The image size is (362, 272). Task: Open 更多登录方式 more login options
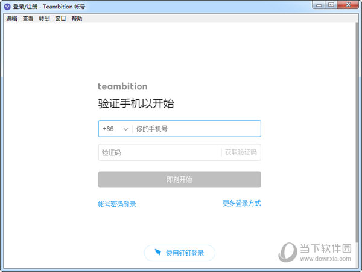point(242,203)
